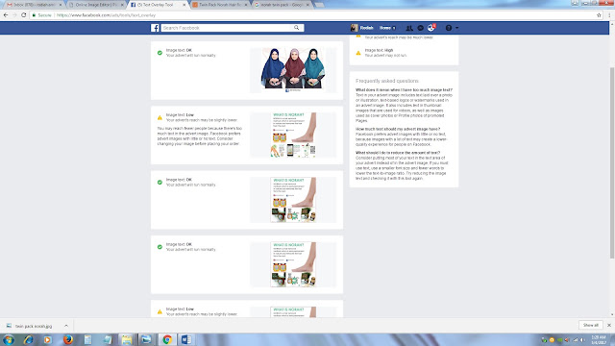The width and height of the screenshot is (615, 346).
Task: Select 'How much text should my advert image have?'
Action: pyautogui.click(x=398, y=129)
